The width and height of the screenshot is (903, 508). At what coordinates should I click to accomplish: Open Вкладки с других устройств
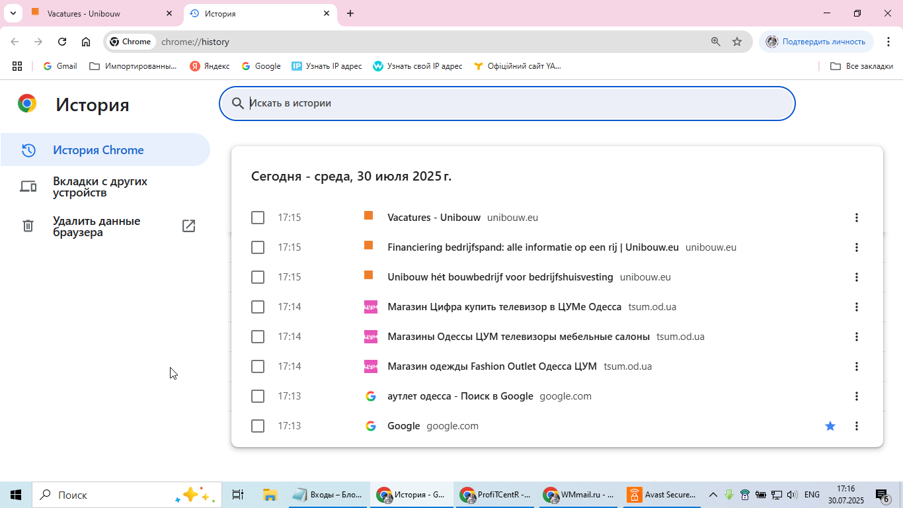pos(105,187)
